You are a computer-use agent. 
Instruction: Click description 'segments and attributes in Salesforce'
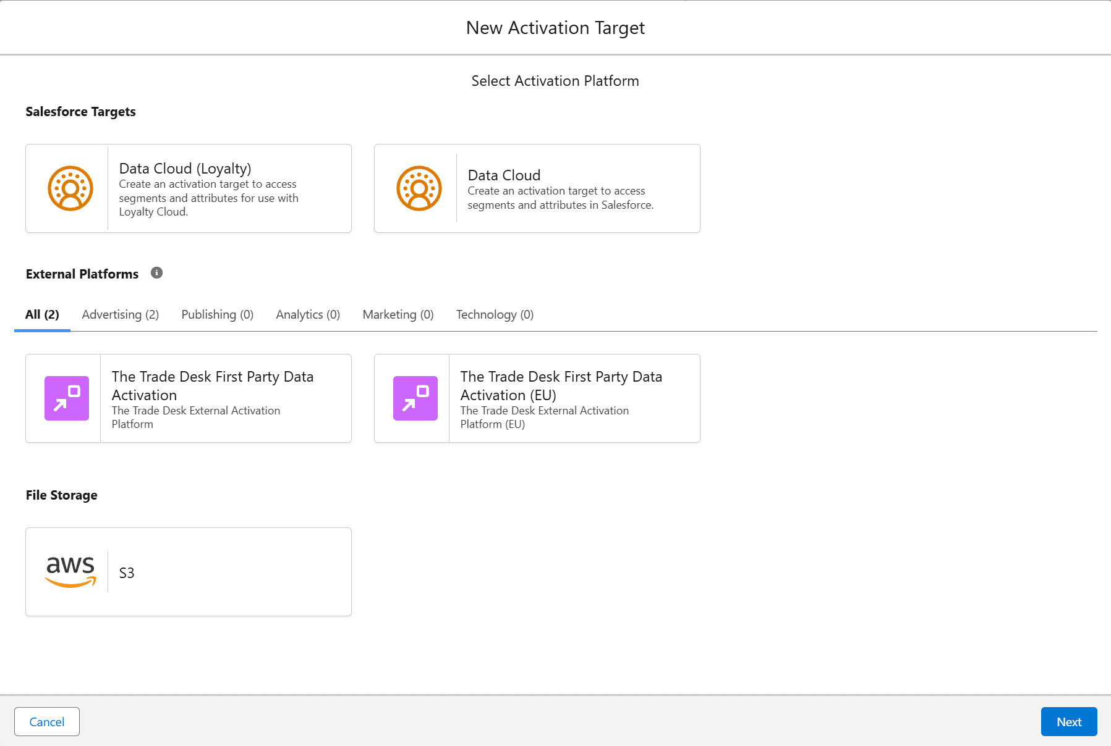(x=560, y=205)
